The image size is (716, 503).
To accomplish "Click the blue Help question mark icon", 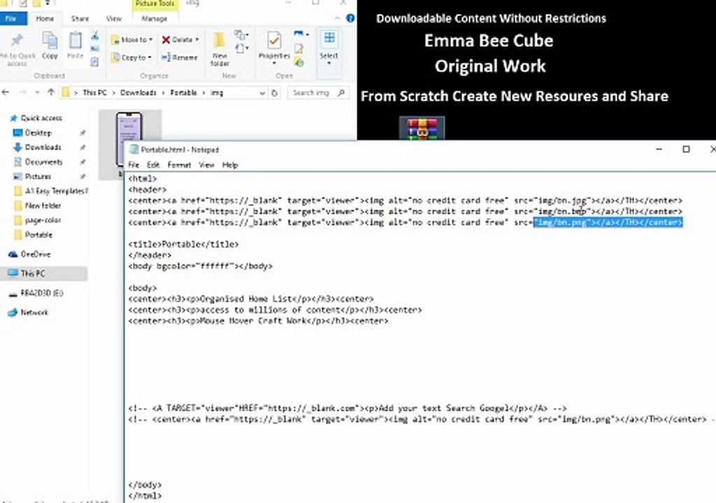I will click(350, 18).
